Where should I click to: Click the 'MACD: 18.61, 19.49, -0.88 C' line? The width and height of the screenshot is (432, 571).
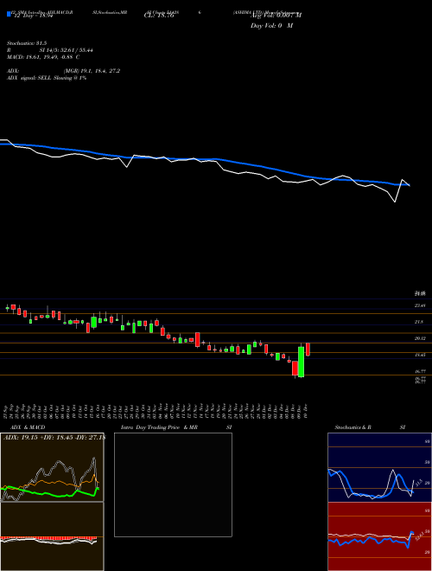(x=43, y=57)
